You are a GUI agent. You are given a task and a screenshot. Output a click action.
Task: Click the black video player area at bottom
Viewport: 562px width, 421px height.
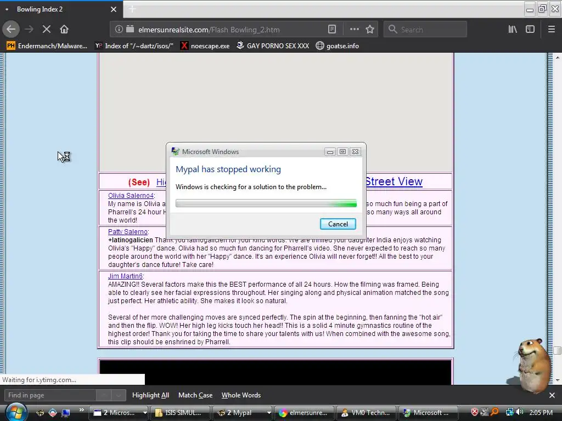coord(276,372)
